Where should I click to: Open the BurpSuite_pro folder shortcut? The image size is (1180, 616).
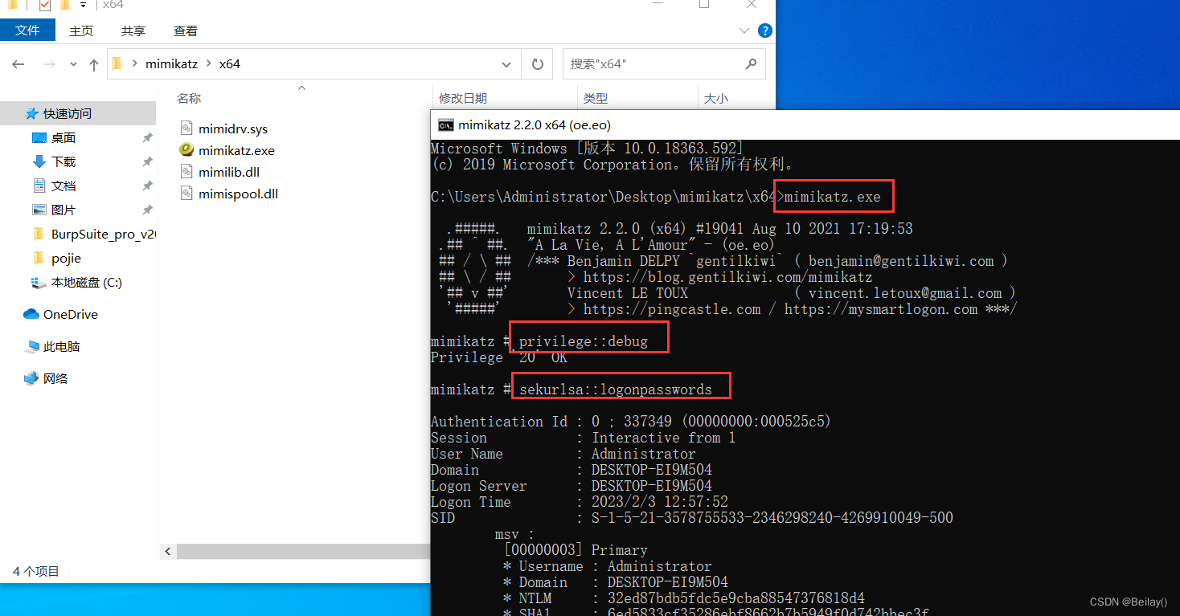click(x=103, y=234)
